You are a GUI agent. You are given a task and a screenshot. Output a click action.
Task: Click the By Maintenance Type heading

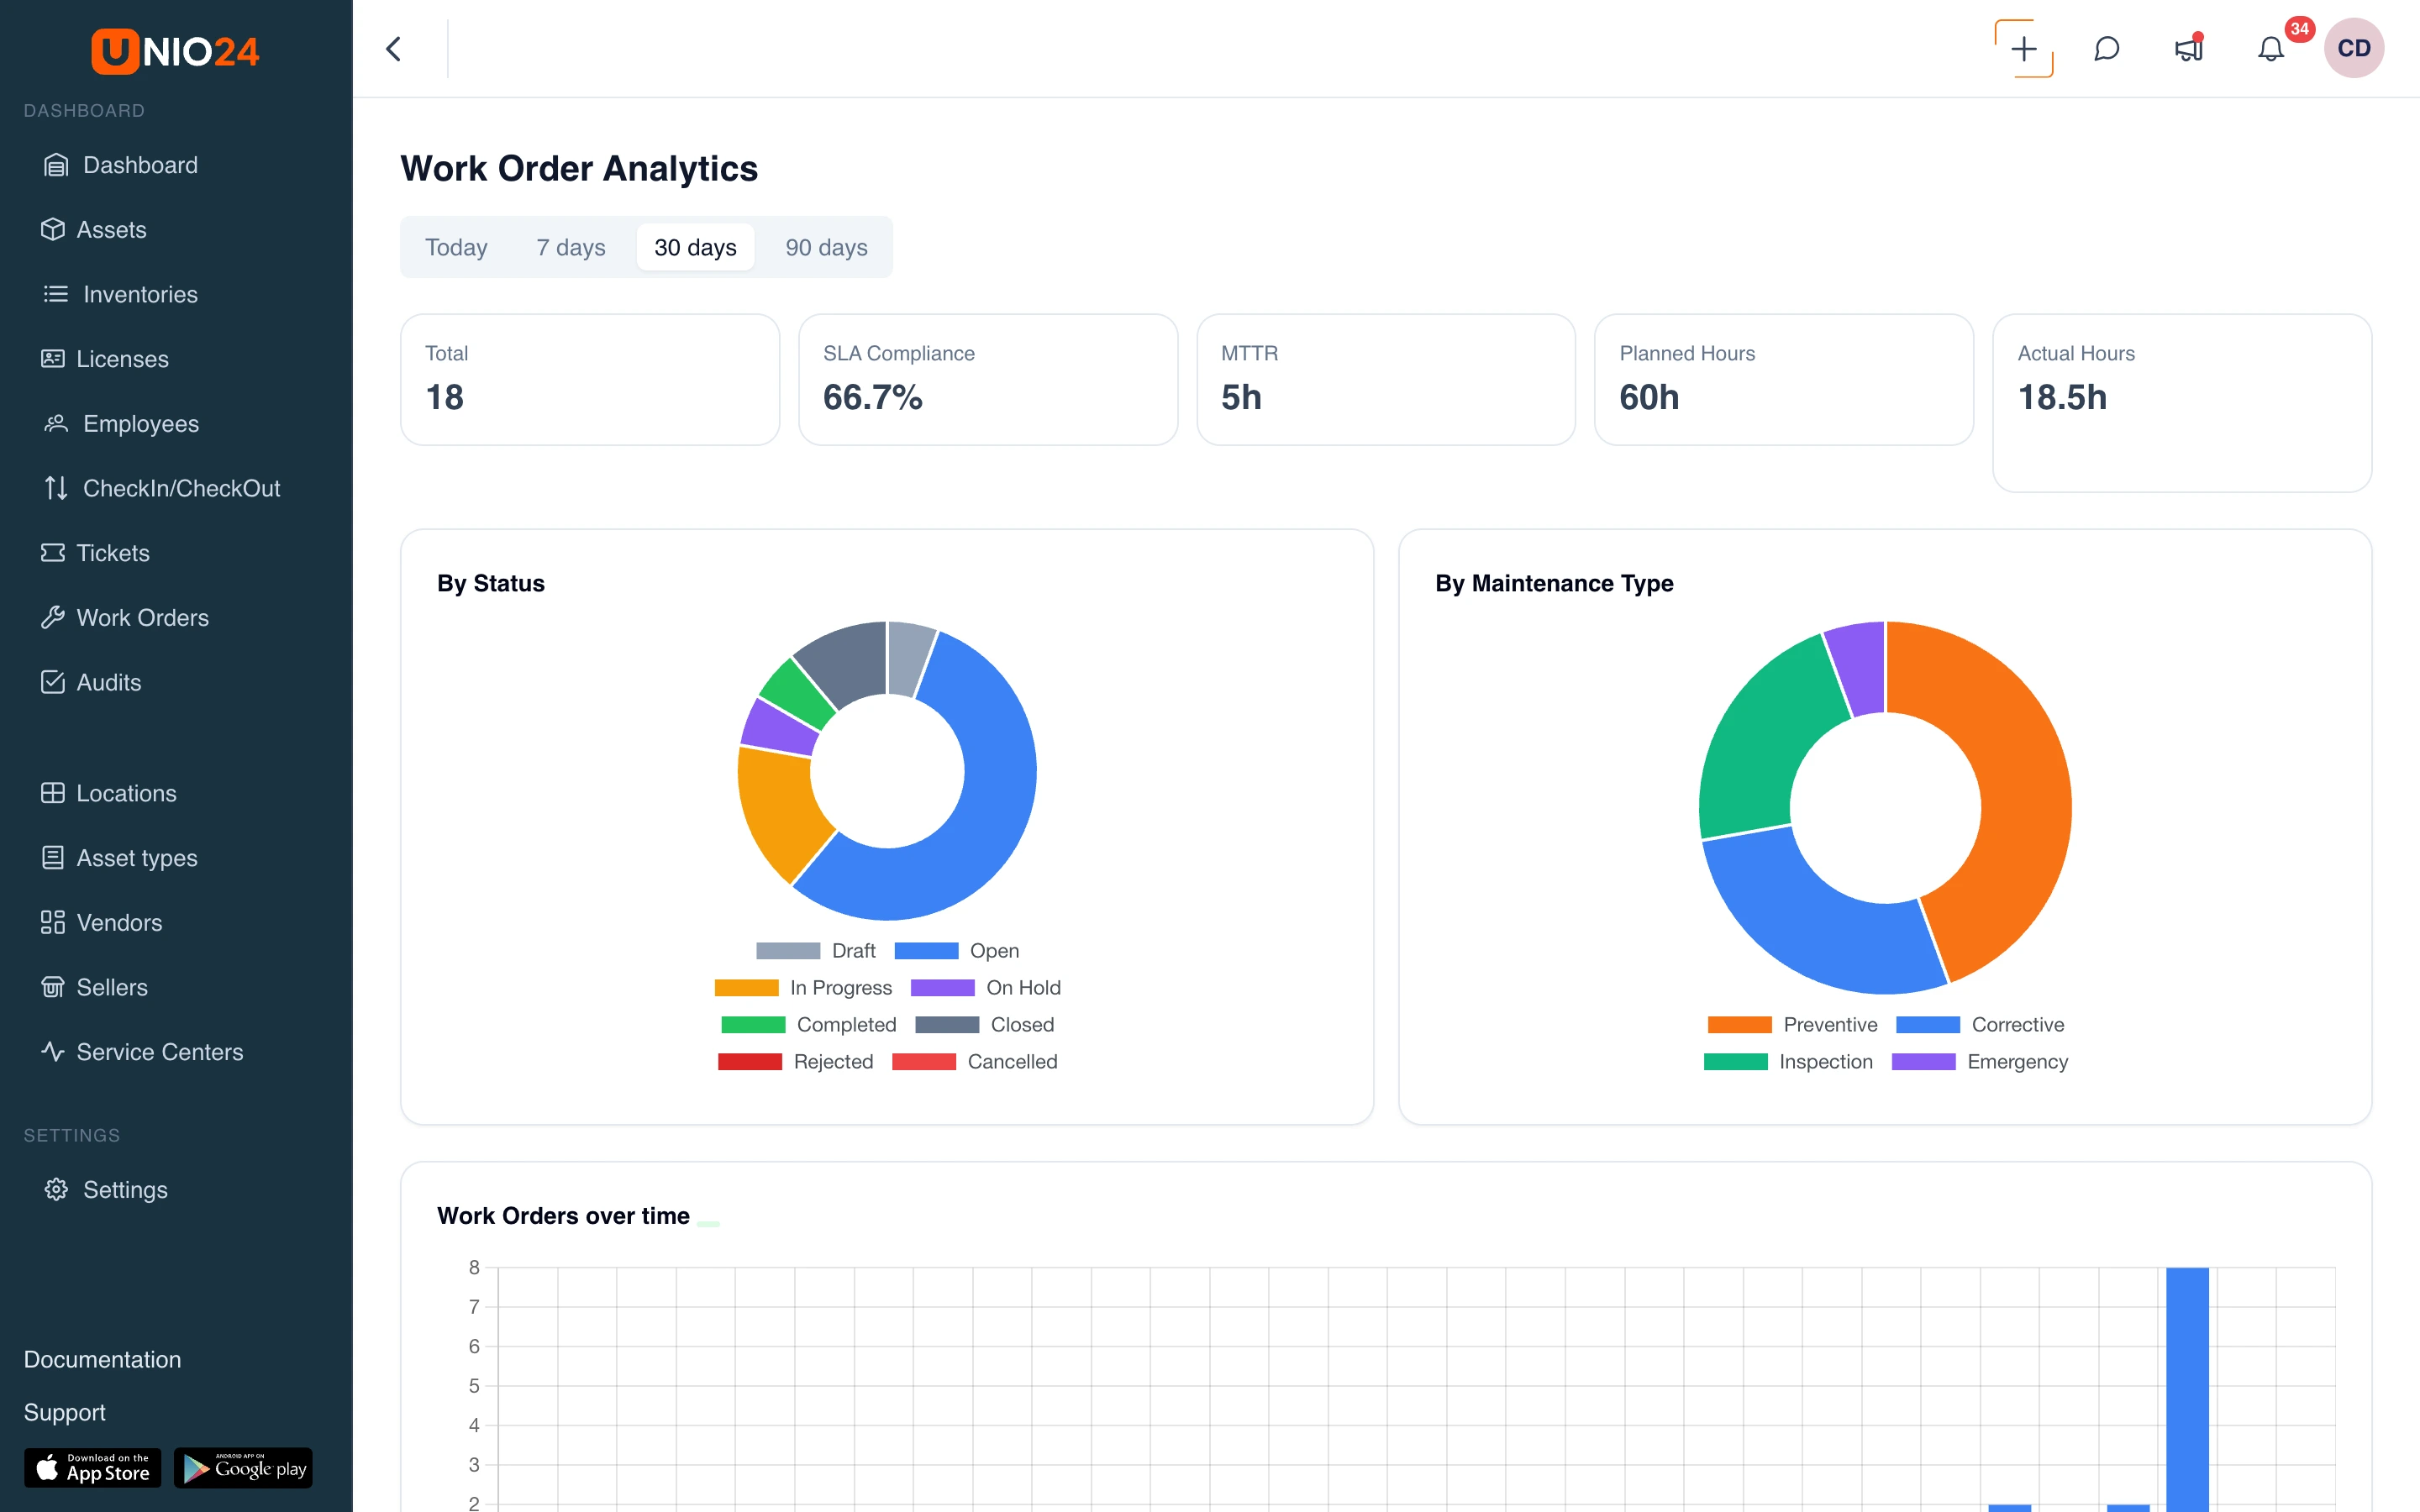tap(1554, 583)
